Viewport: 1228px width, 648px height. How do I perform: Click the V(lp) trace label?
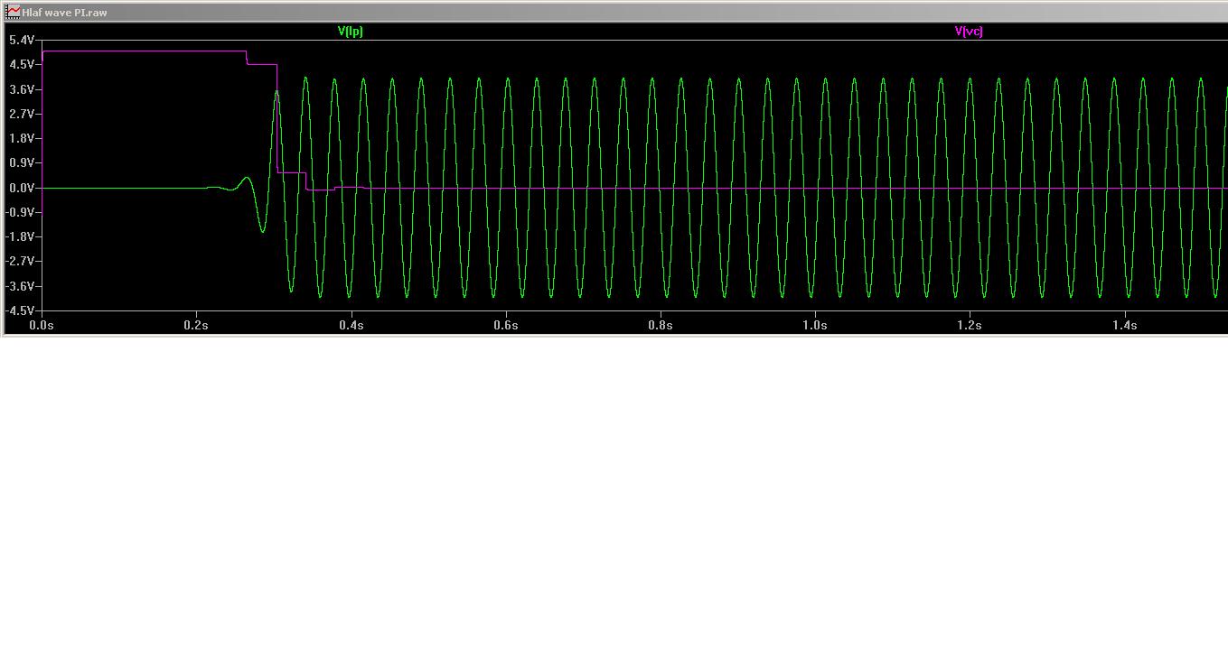[x=351, y=32]
